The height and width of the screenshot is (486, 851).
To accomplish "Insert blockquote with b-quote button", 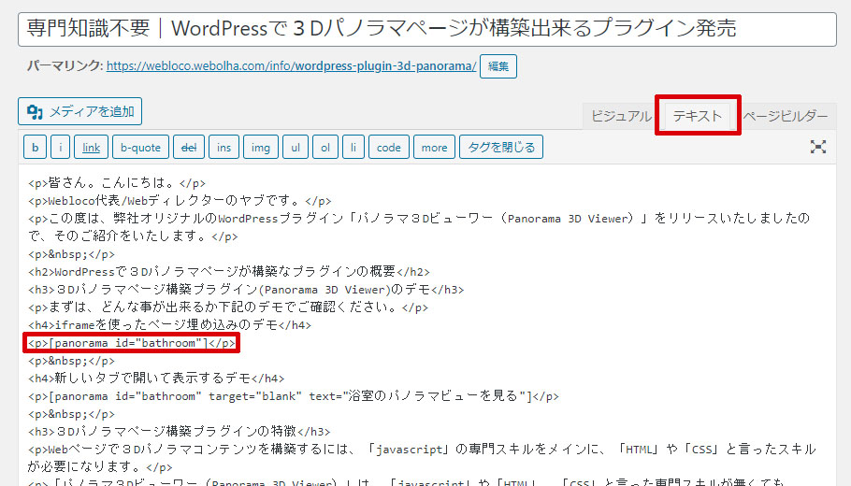I will [140, 147].
